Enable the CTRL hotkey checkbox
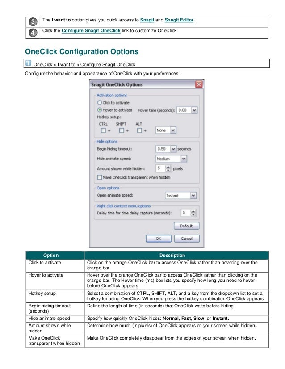The image size is (285, 369). (x=103, y=130)
